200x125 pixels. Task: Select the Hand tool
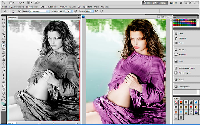click(x=4, y=93)
